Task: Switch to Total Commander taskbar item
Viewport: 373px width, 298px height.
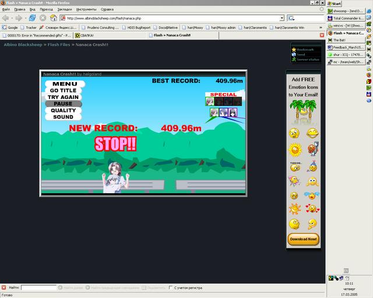Action: pyautogui.click(x=346, y=18)
